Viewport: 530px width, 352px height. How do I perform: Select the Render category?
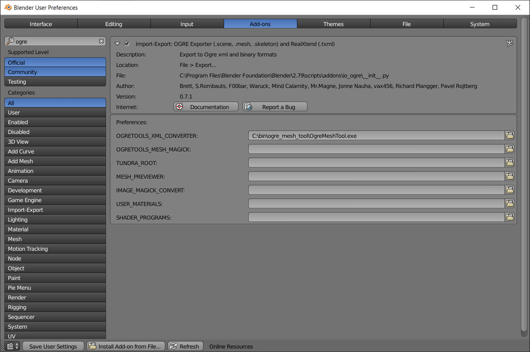click(55, 297)
